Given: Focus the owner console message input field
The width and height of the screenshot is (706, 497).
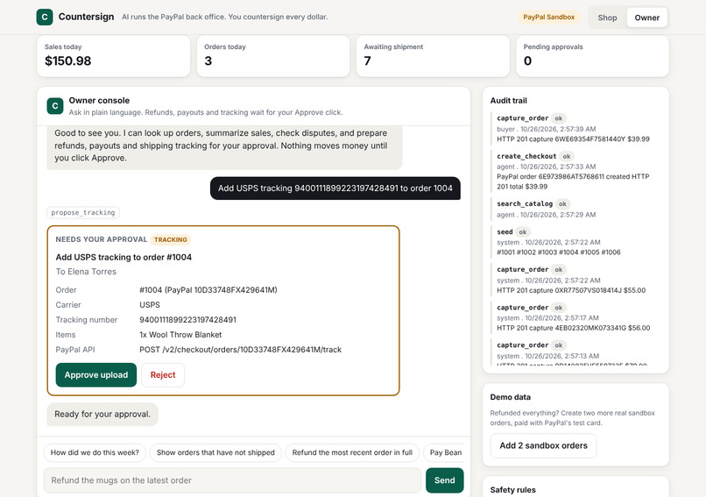Looking at the screenshot, I should pyautogui.click(x=232, y=480).
